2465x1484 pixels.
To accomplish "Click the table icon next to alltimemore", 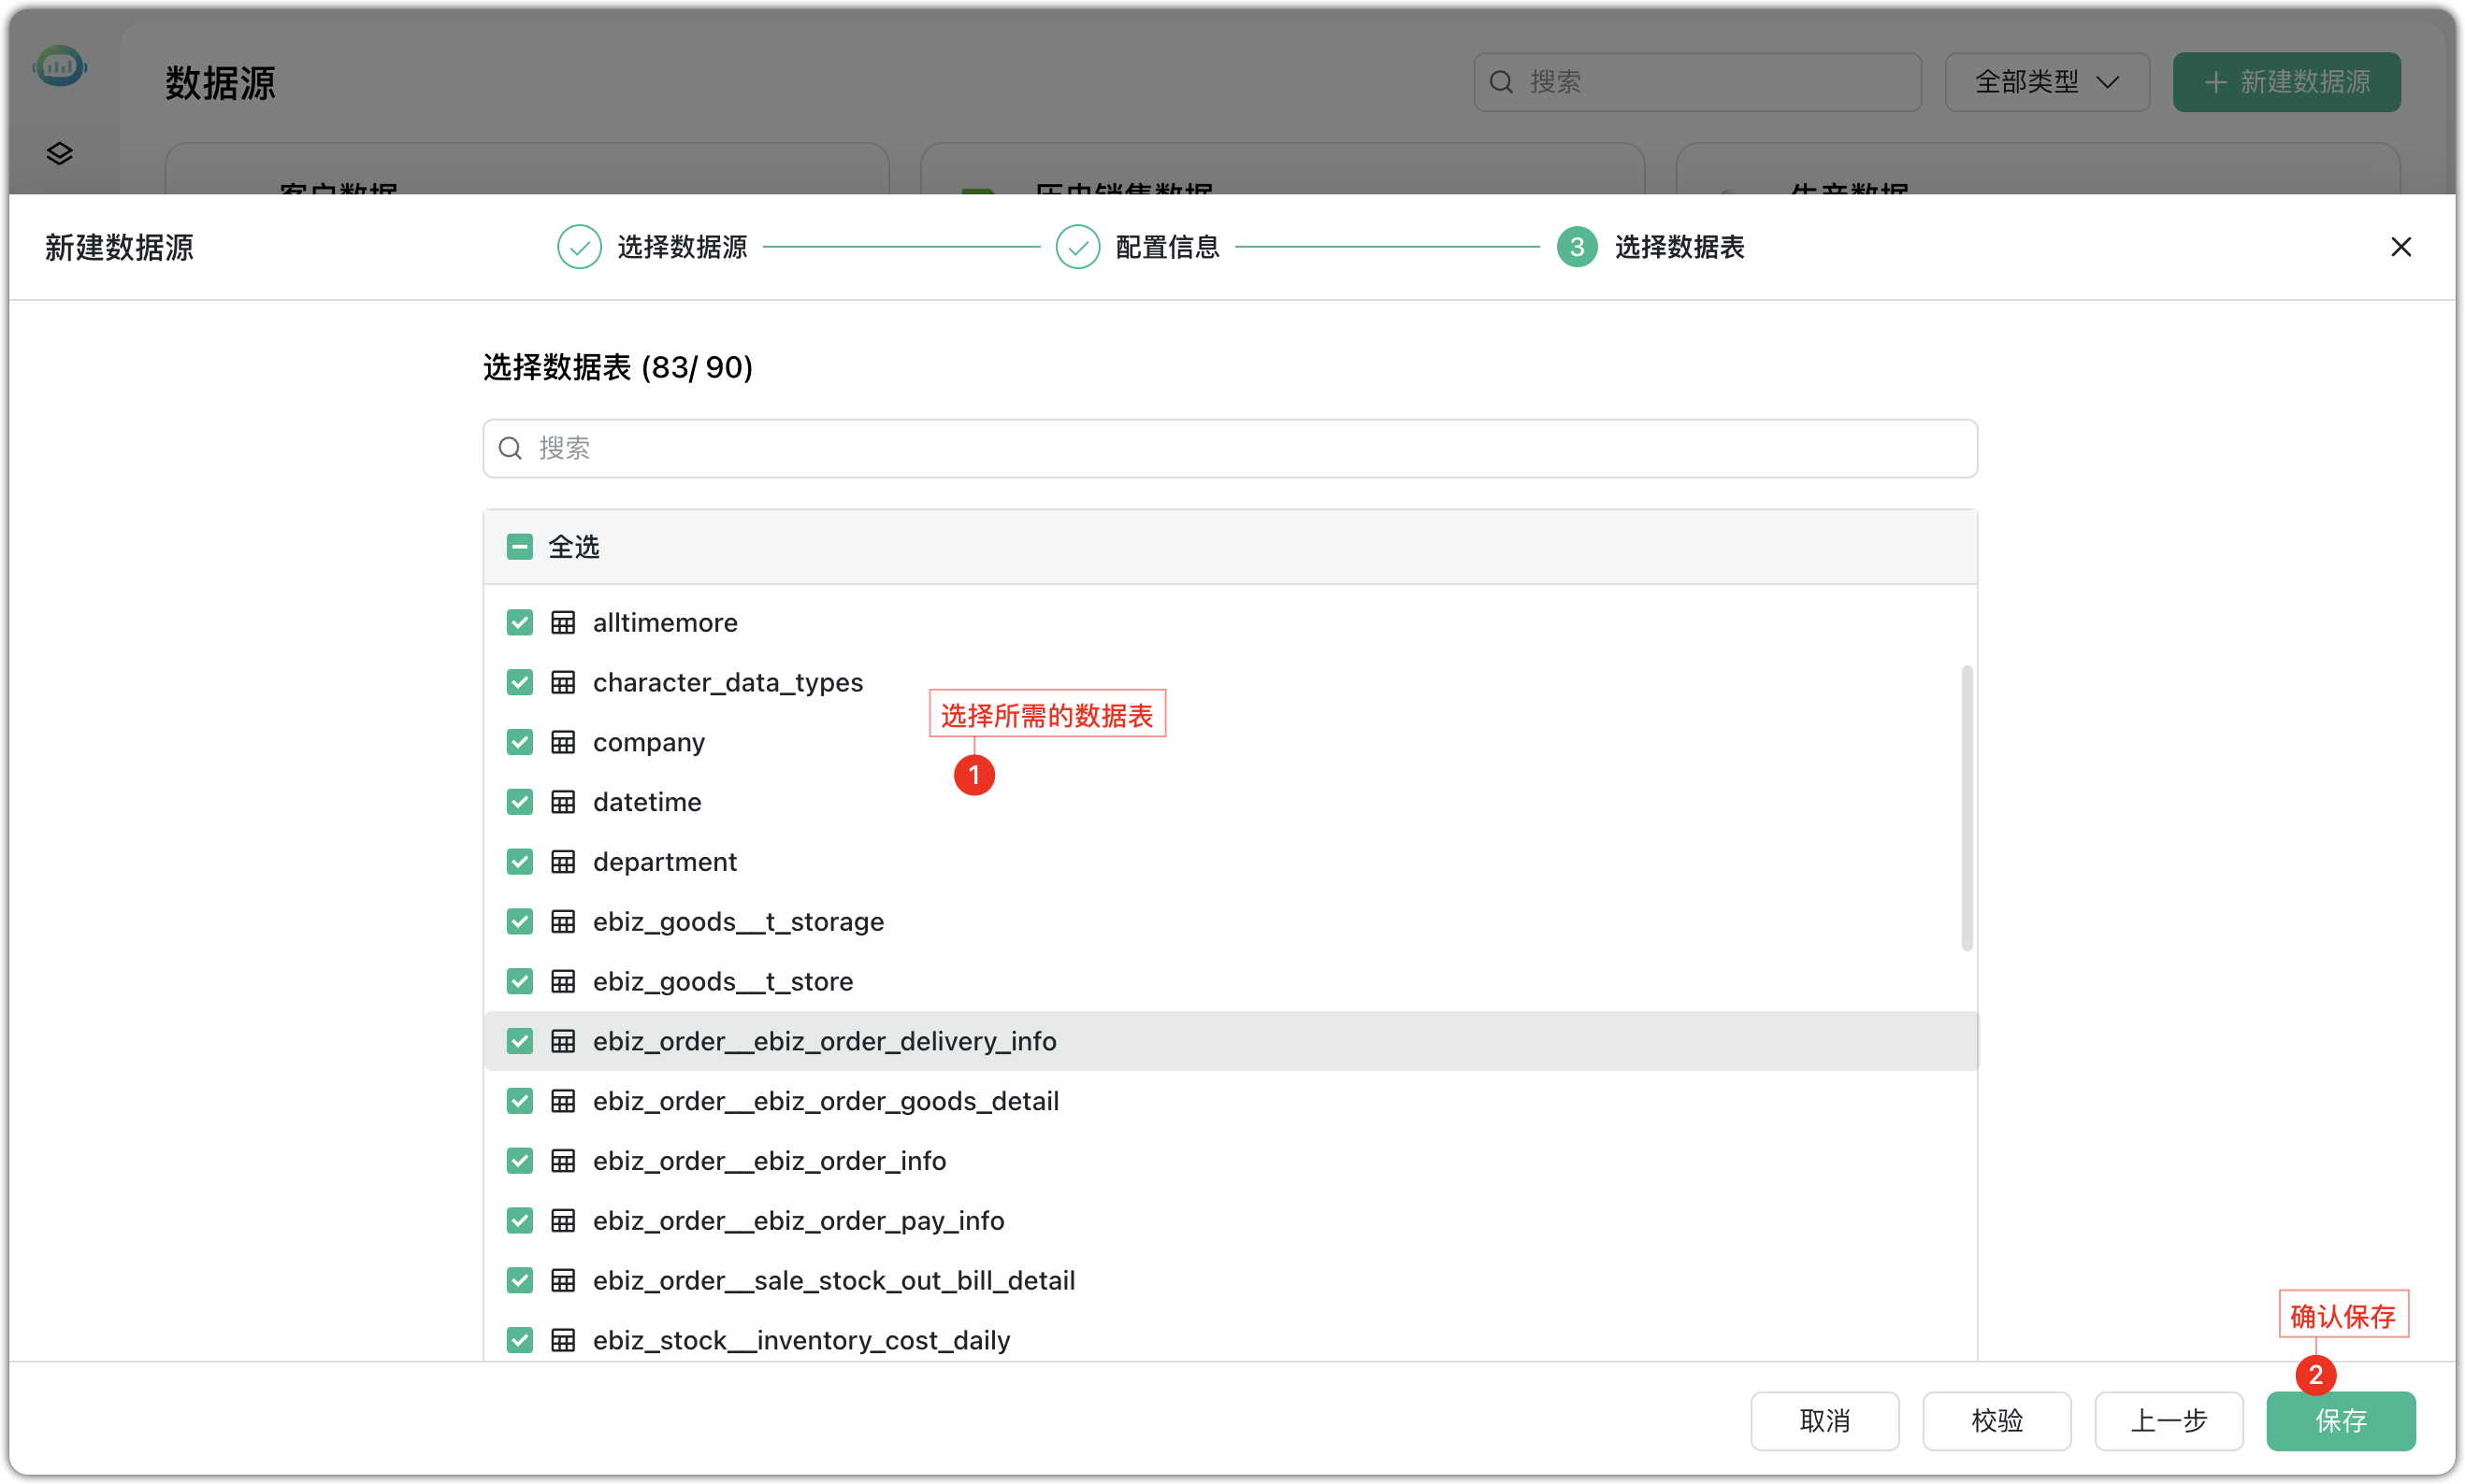I will click(565, 621).
